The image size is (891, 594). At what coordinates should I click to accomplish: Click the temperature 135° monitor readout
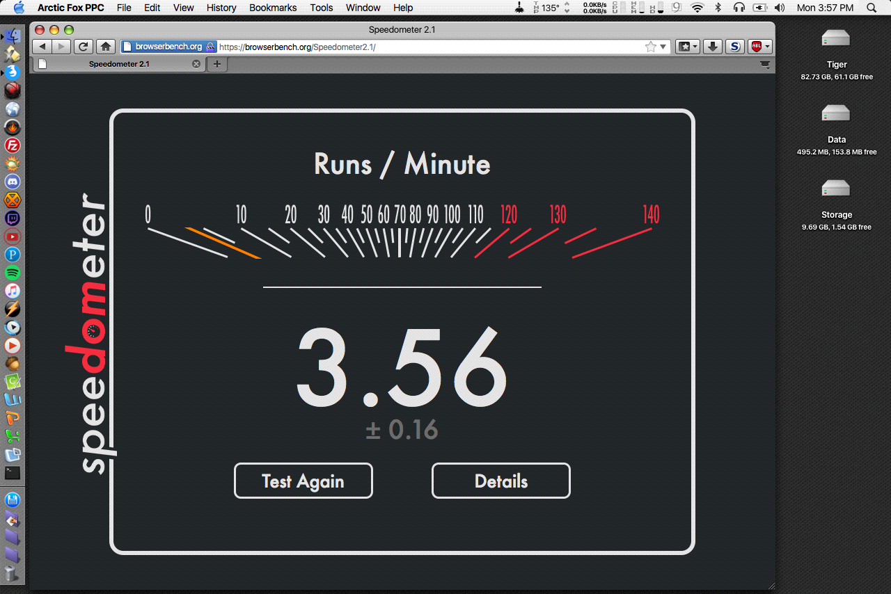pos(545,8)
